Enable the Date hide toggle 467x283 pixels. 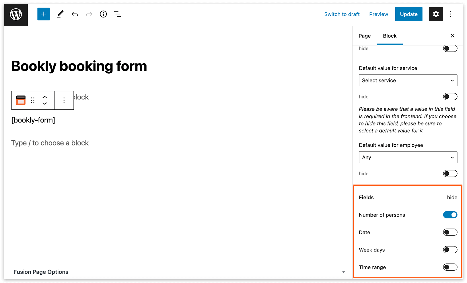[450, 232]
